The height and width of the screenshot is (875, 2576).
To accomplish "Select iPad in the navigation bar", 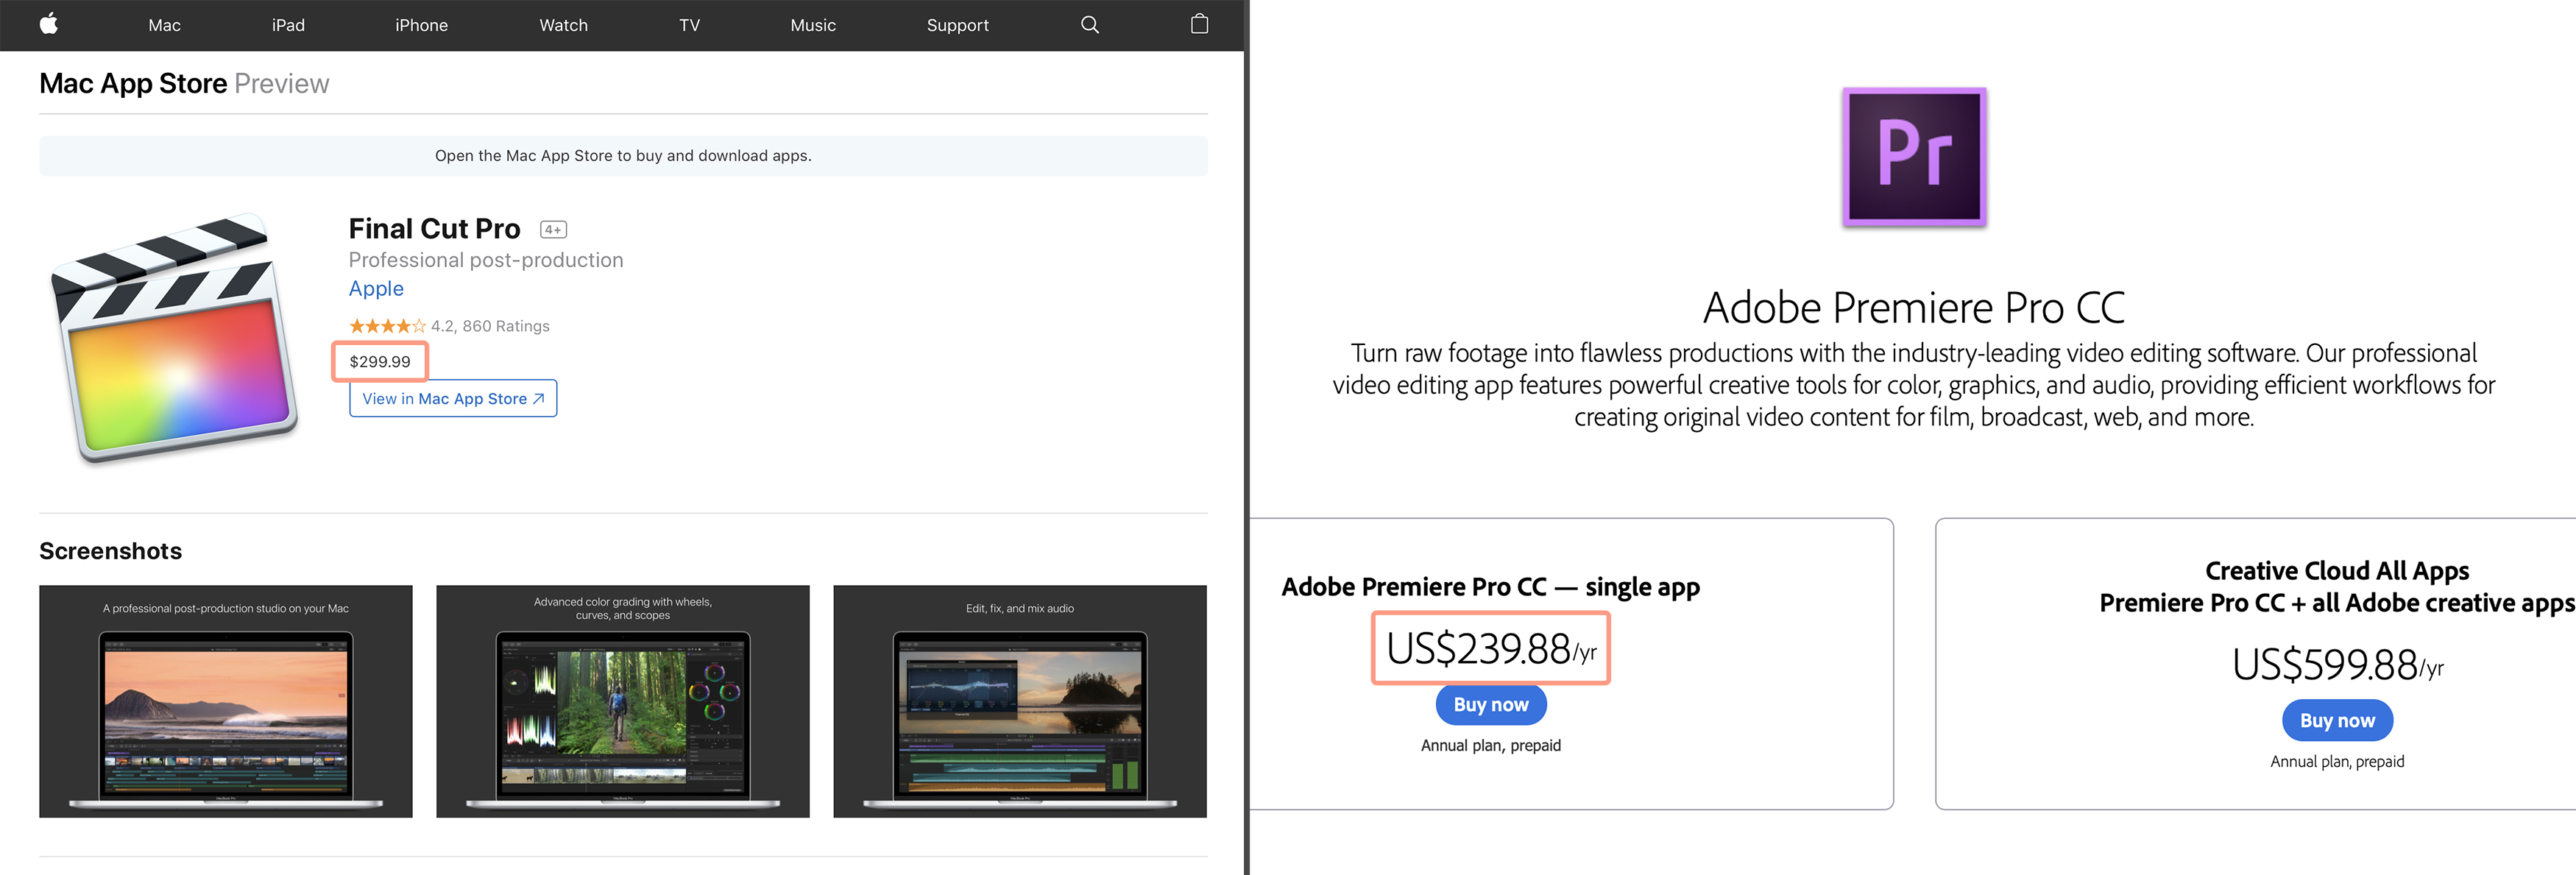I will pos(288,25).
